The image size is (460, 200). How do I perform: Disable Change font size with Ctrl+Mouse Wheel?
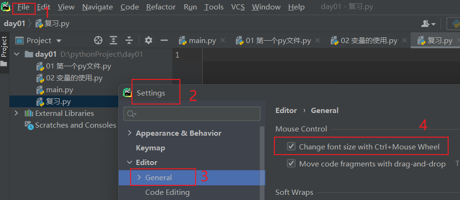click(291, 147)
